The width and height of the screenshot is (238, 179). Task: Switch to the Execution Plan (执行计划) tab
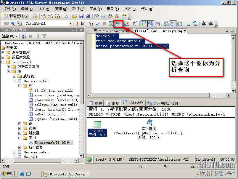pos(133,103)
